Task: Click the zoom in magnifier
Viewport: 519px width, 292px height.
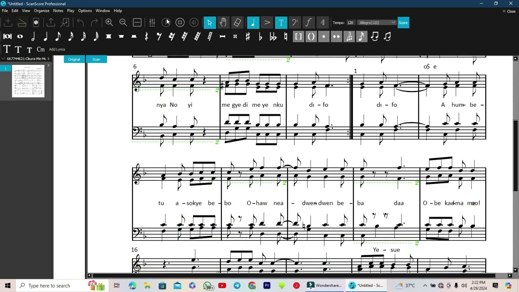Action: (x=109, y=23)
